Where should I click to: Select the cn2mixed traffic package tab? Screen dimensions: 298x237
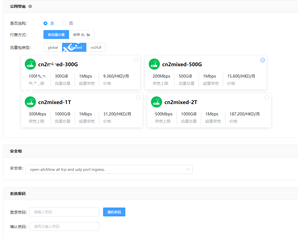tap(74, 48)
